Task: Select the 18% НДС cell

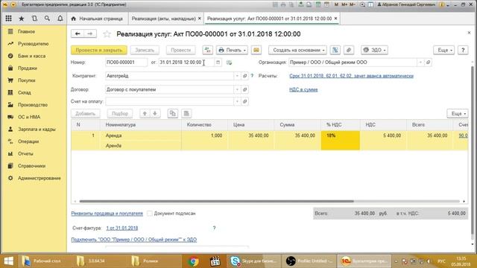Action: [x=340, y=141]
